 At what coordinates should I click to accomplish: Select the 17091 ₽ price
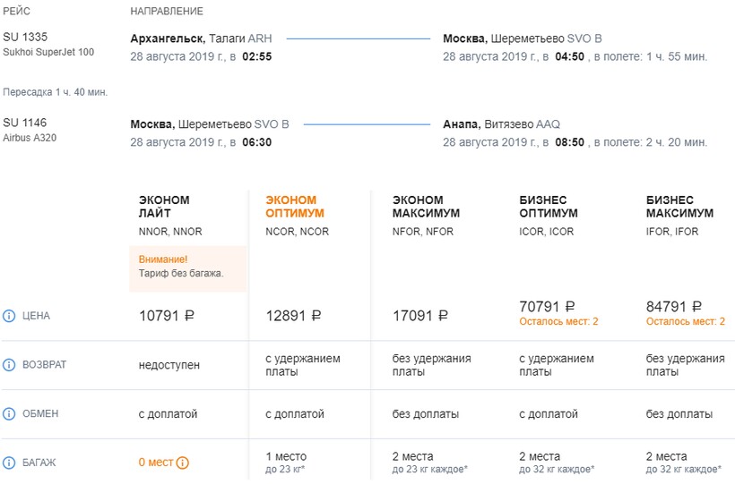420,316
